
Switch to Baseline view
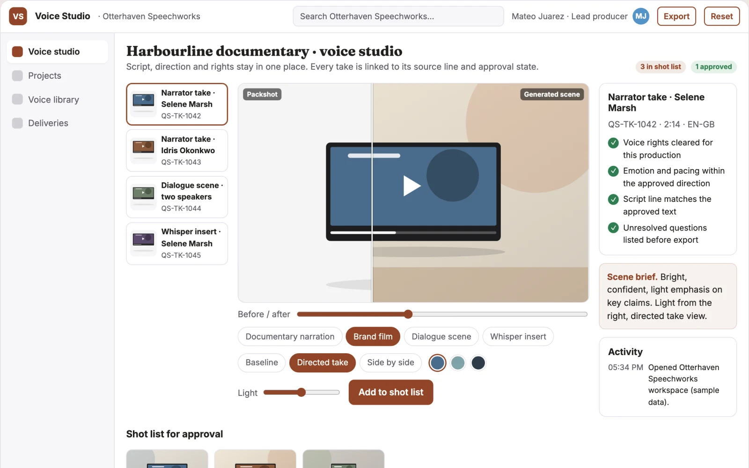click(262, 363)
